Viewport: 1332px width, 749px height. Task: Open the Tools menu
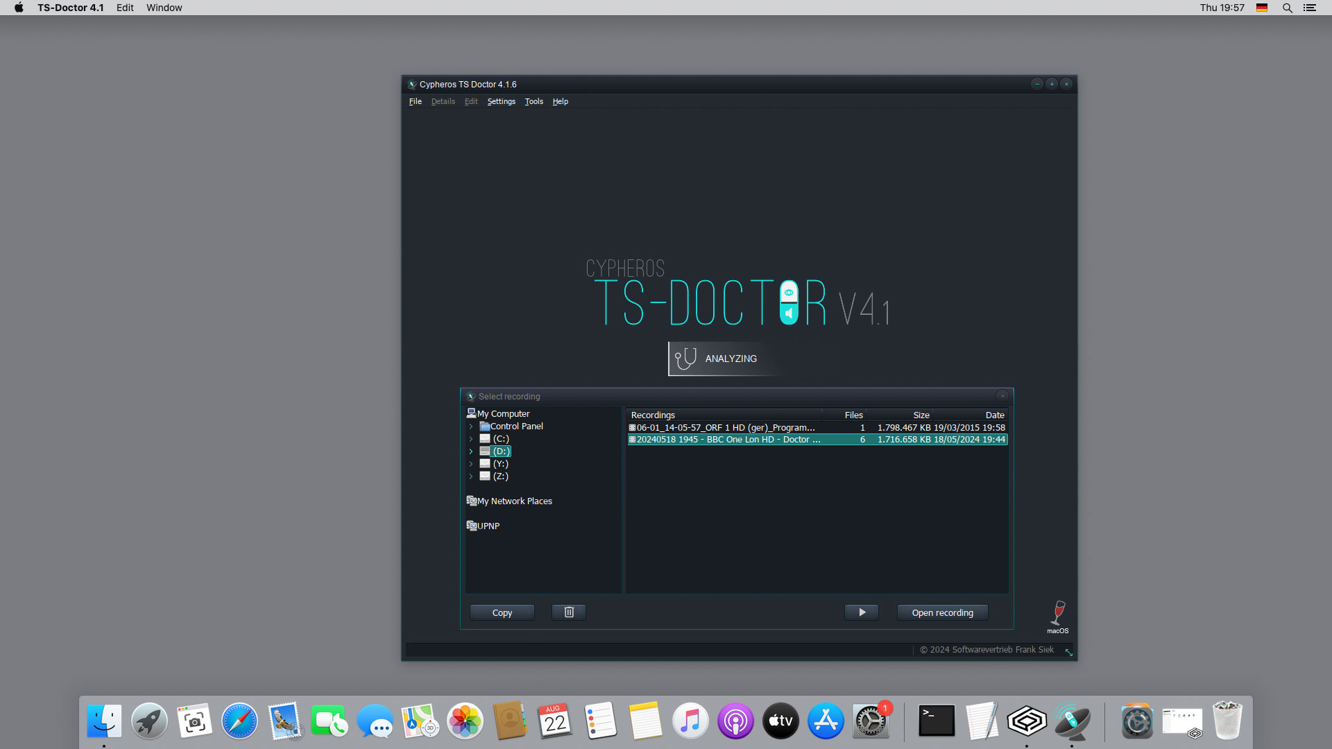(533, 101)
